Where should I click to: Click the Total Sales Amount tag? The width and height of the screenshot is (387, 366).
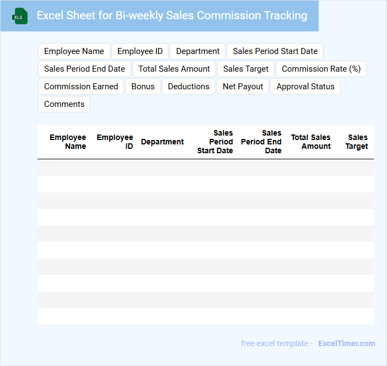tap(174, 69)
